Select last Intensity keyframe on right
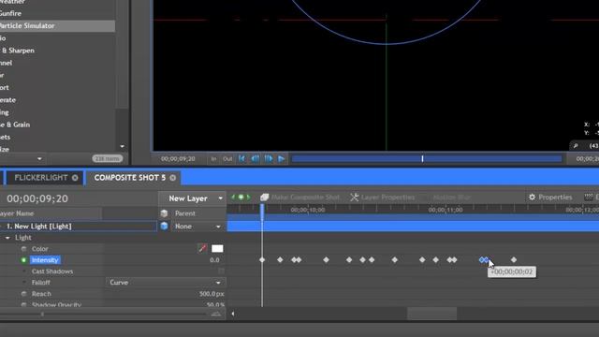Viewport: 599px width, 337px height. (514, 260)
